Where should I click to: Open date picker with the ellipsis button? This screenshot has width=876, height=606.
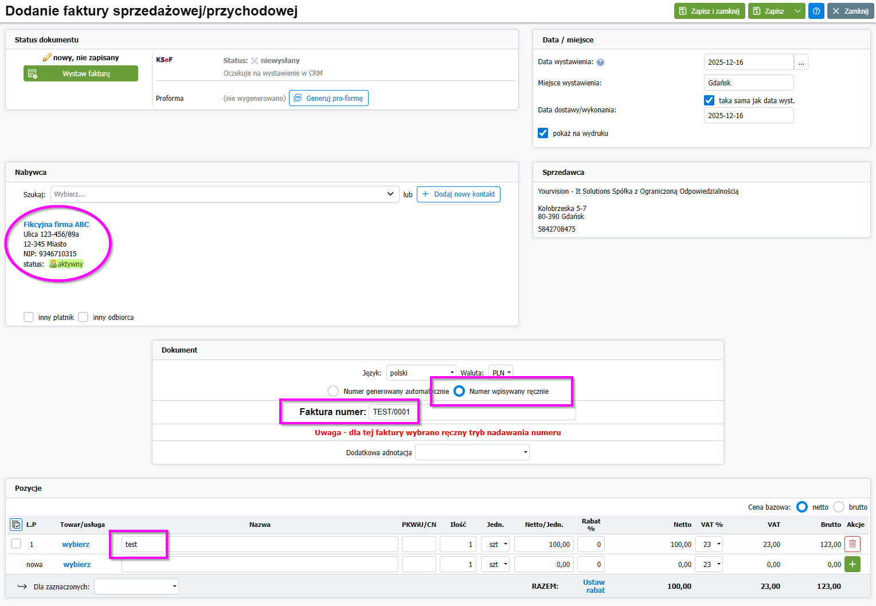(x=801, y=62)
